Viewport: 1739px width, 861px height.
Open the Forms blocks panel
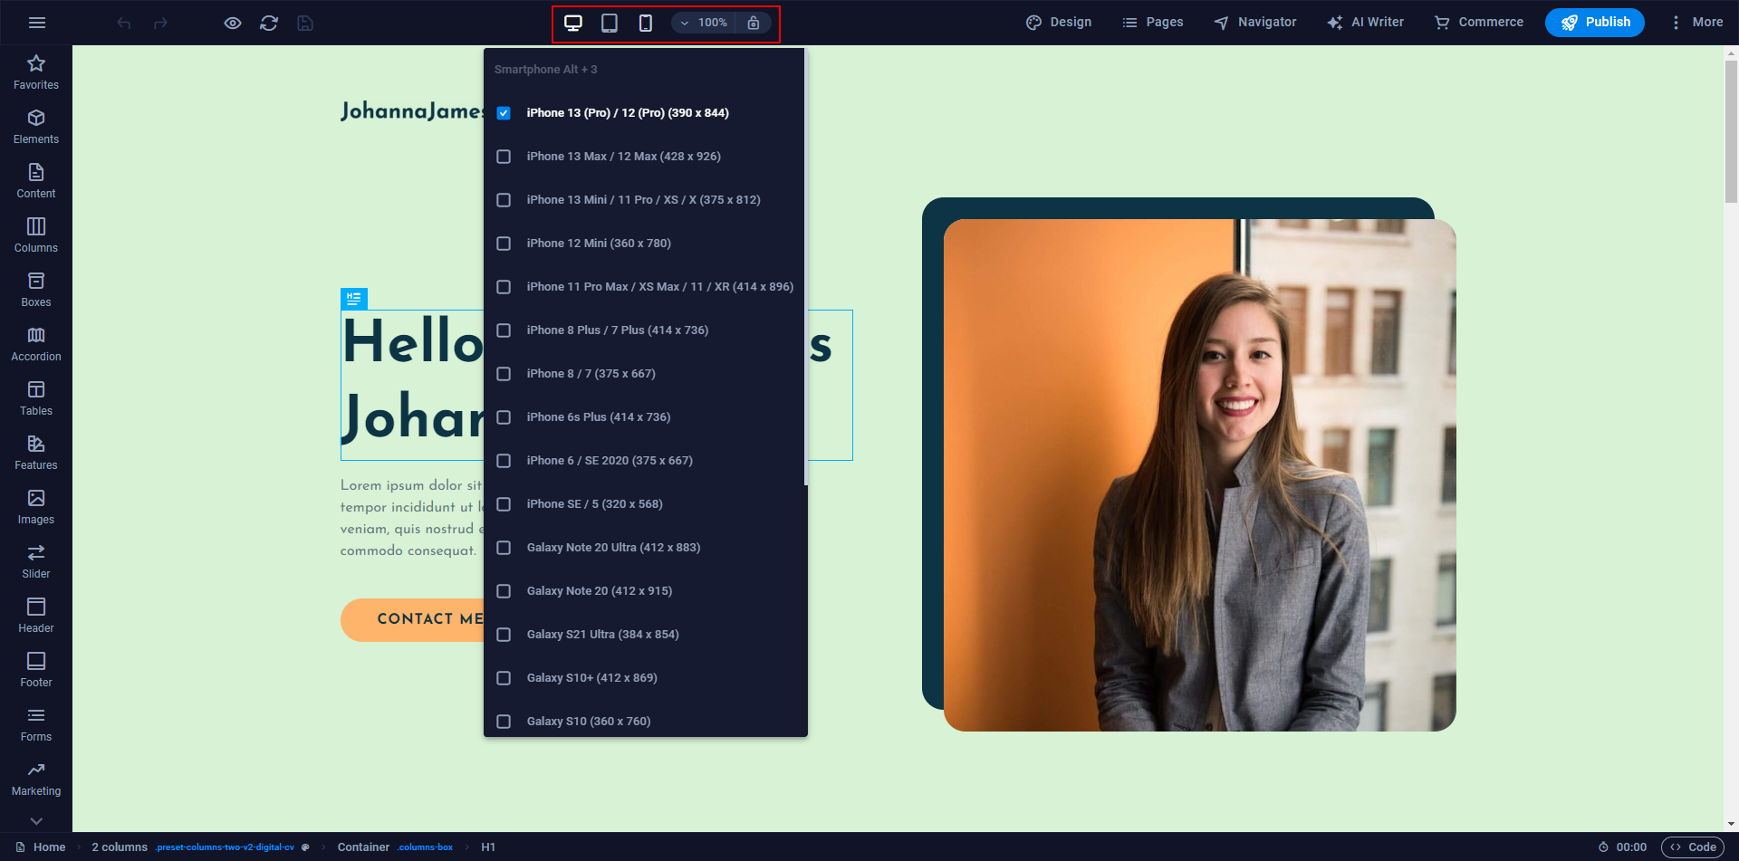point(36,724)
